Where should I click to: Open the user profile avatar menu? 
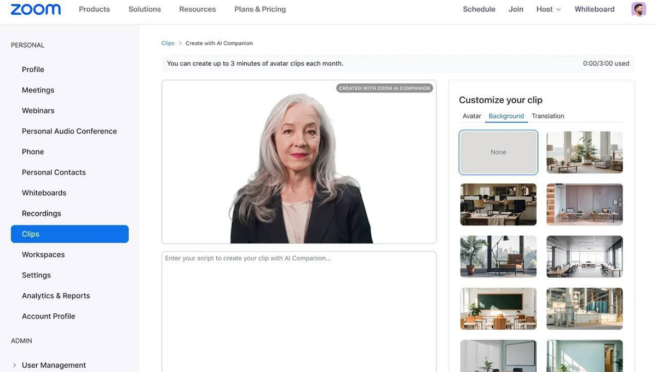pos(638,9)
